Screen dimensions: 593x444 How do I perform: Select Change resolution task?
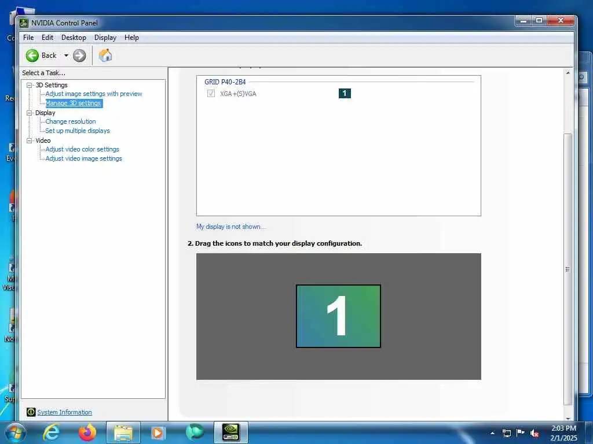(70, 121)
